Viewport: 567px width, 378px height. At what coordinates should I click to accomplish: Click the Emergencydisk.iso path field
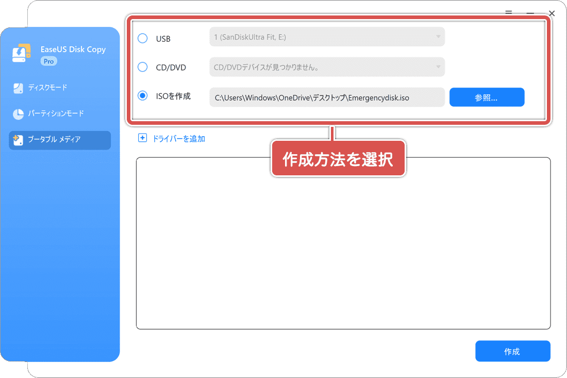pos(327,97)
